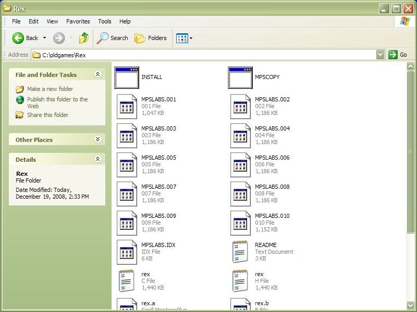Select the MPSLABS.007 file icon
The width and height of the screenshot is (417, 312).
pyautogui.click(x=127, y=194)
